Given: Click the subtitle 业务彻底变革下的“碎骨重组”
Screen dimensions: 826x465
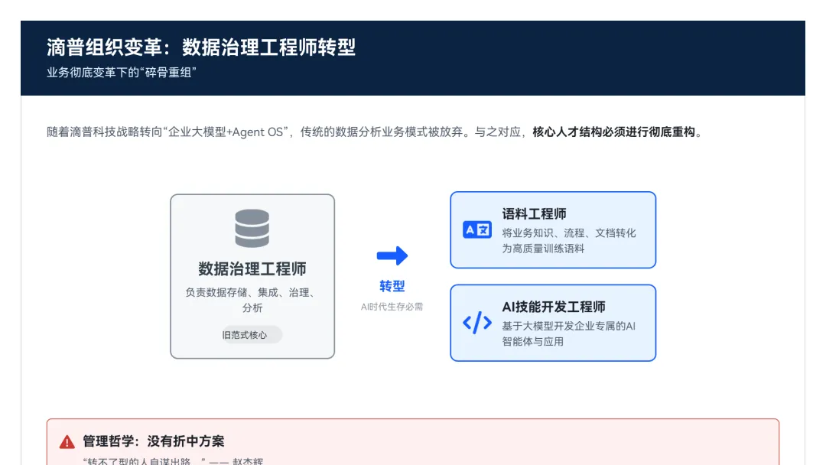Looking at the screenshot, I should click(x=121, y=73).
